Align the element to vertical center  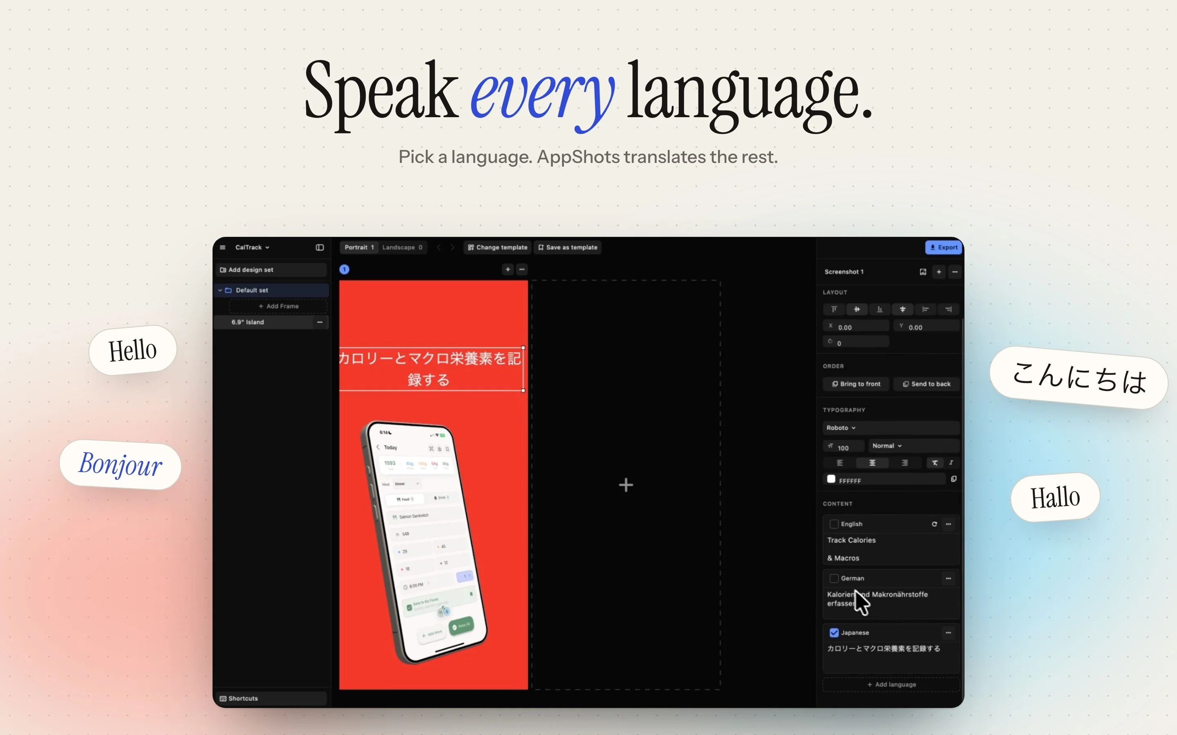(x=857, y=309)
